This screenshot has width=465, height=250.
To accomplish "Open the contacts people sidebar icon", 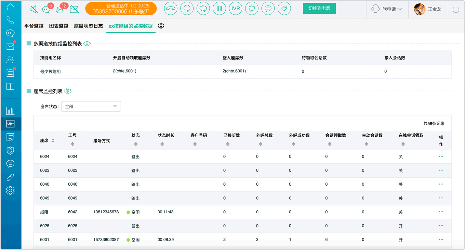I will 11,60.
